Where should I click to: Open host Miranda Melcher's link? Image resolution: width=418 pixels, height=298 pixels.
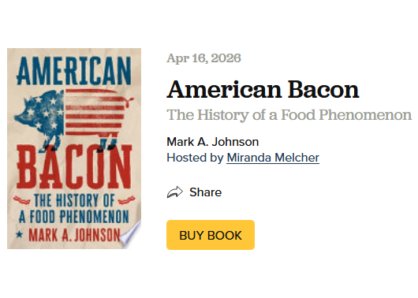click(273, 158)
